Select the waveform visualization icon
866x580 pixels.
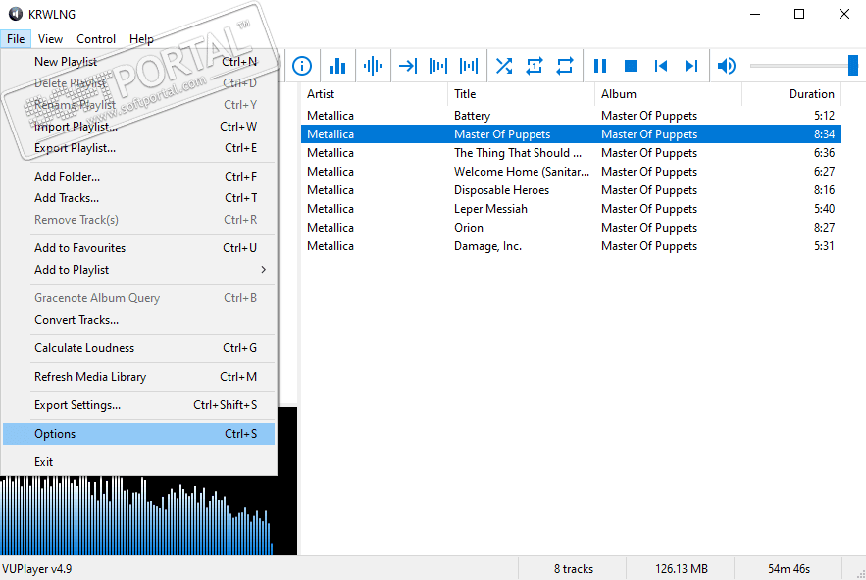coord(373,66)
